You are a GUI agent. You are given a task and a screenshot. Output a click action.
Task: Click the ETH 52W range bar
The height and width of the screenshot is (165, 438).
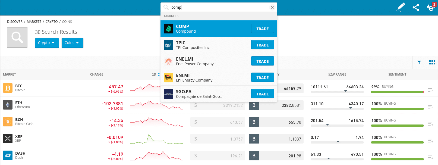(337, 109)
